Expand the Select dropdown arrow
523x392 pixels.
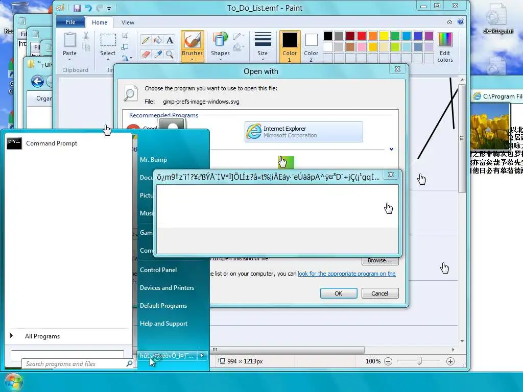click(108, 60)
